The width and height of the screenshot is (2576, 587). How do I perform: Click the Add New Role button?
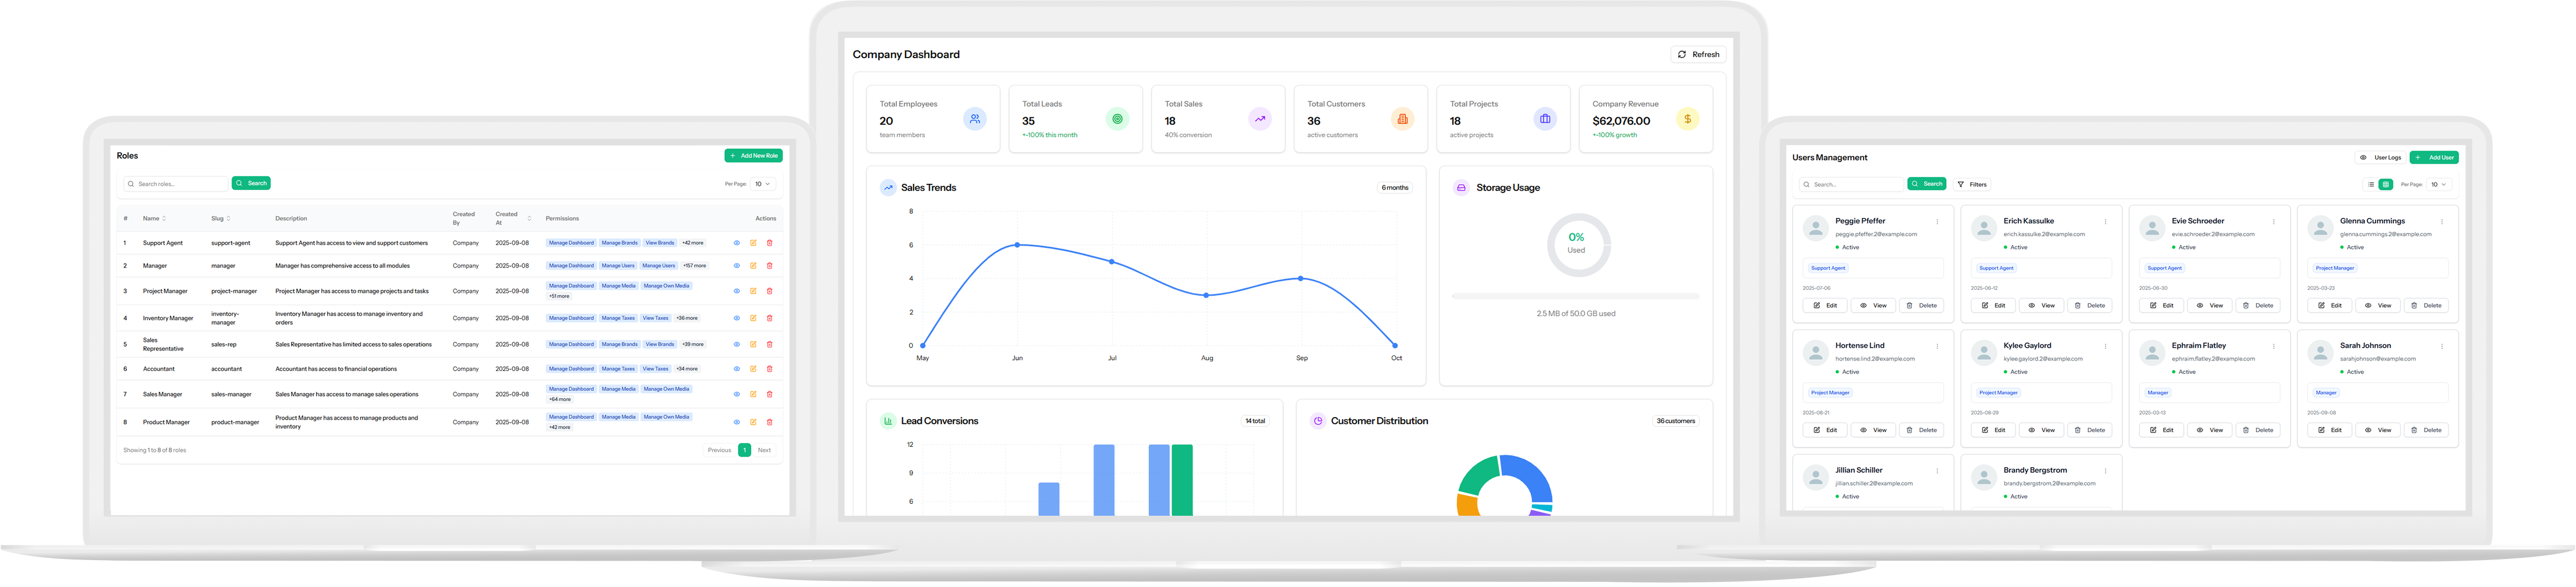(x=753, y=156)
